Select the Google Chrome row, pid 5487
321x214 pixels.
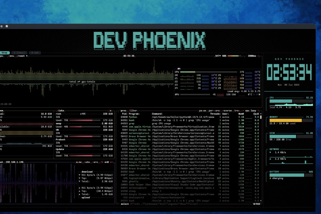190,143
